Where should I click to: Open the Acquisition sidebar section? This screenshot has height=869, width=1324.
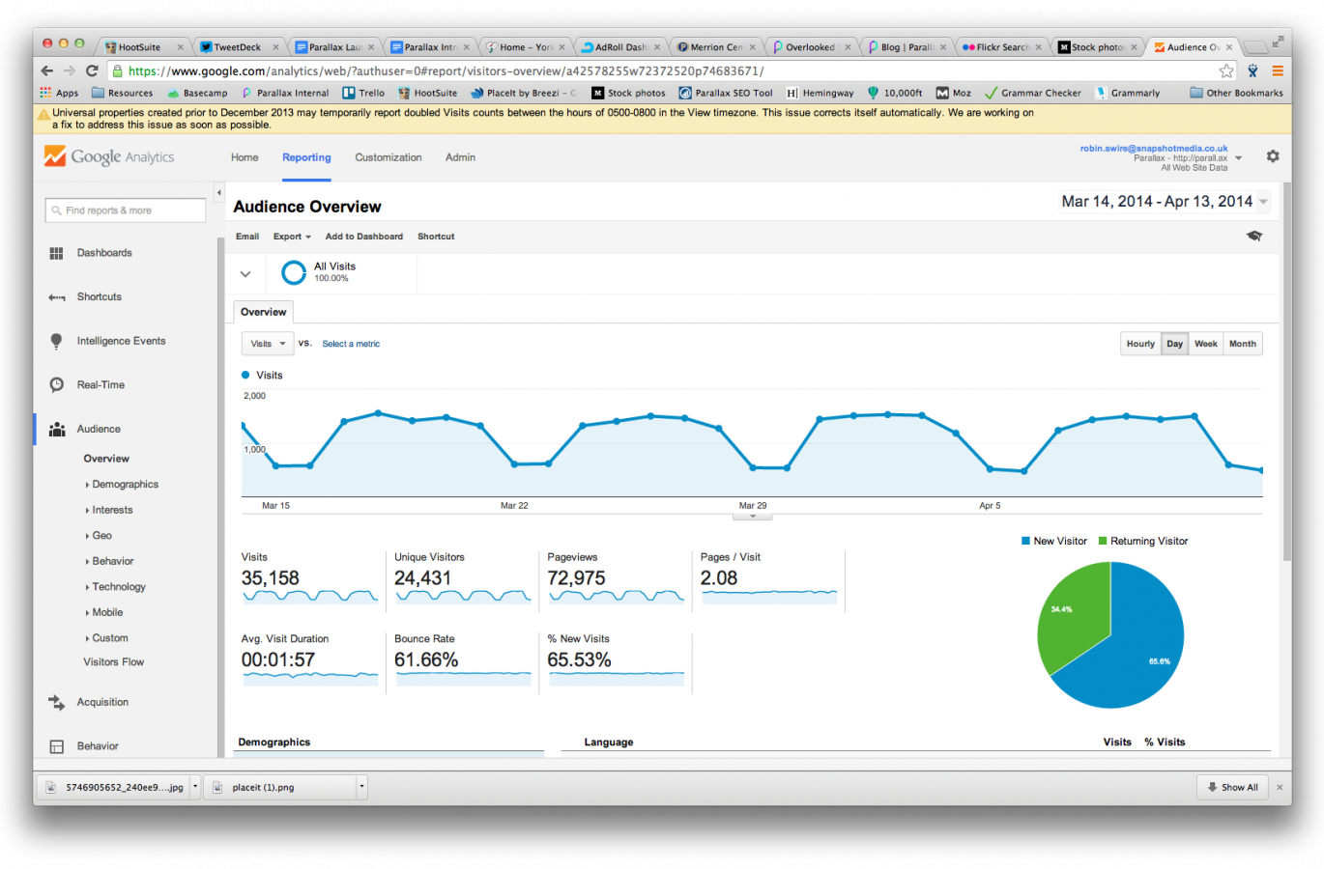click(102, 702)
